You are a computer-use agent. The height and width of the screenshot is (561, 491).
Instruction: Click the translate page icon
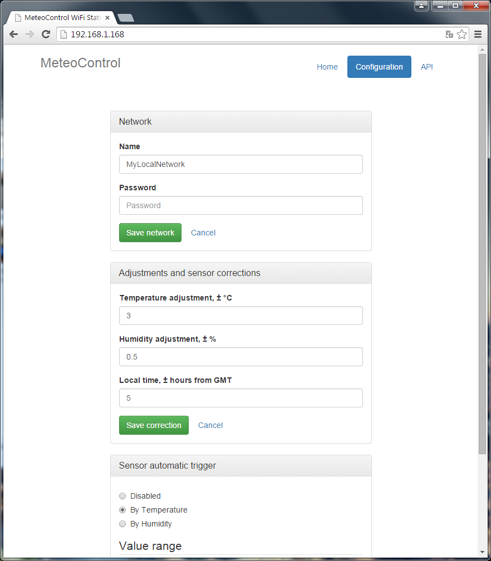[449, 35]
